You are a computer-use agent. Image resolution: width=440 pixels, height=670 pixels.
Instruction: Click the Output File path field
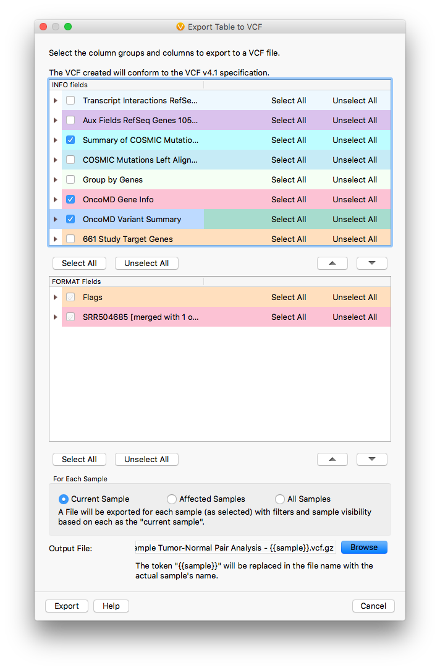[235, 548]
